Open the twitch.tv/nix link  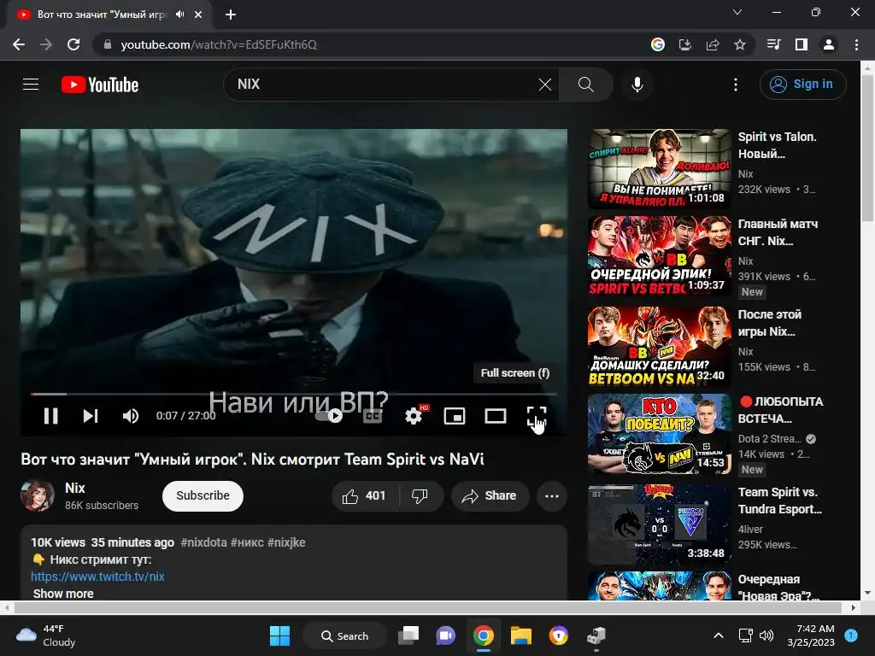[x=97, y=577]
